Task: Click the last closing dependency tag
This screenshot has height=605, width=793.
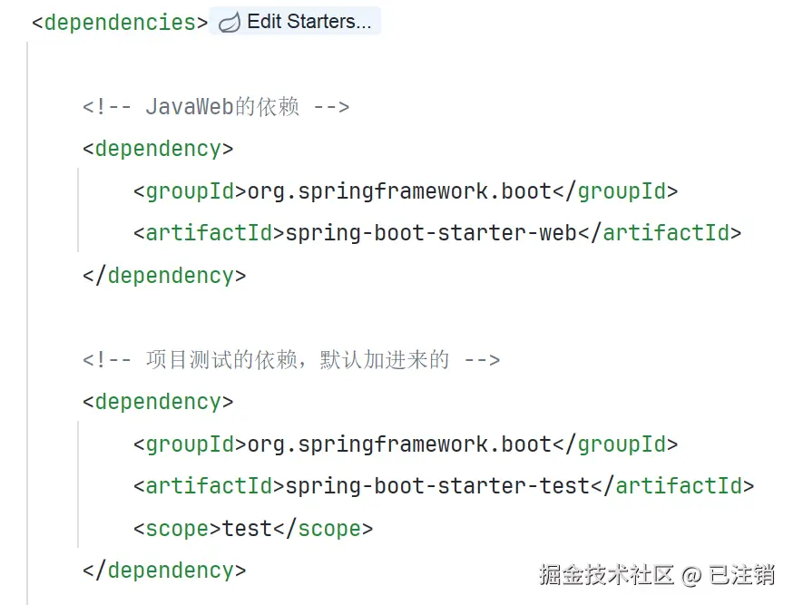Action: pyautogui.click(x=164, y=571)
